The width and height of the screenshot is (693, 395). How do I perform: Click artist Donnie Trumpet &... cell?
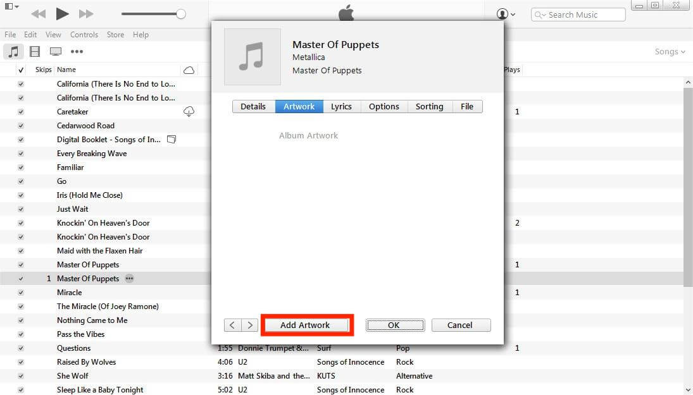(273, 348)
